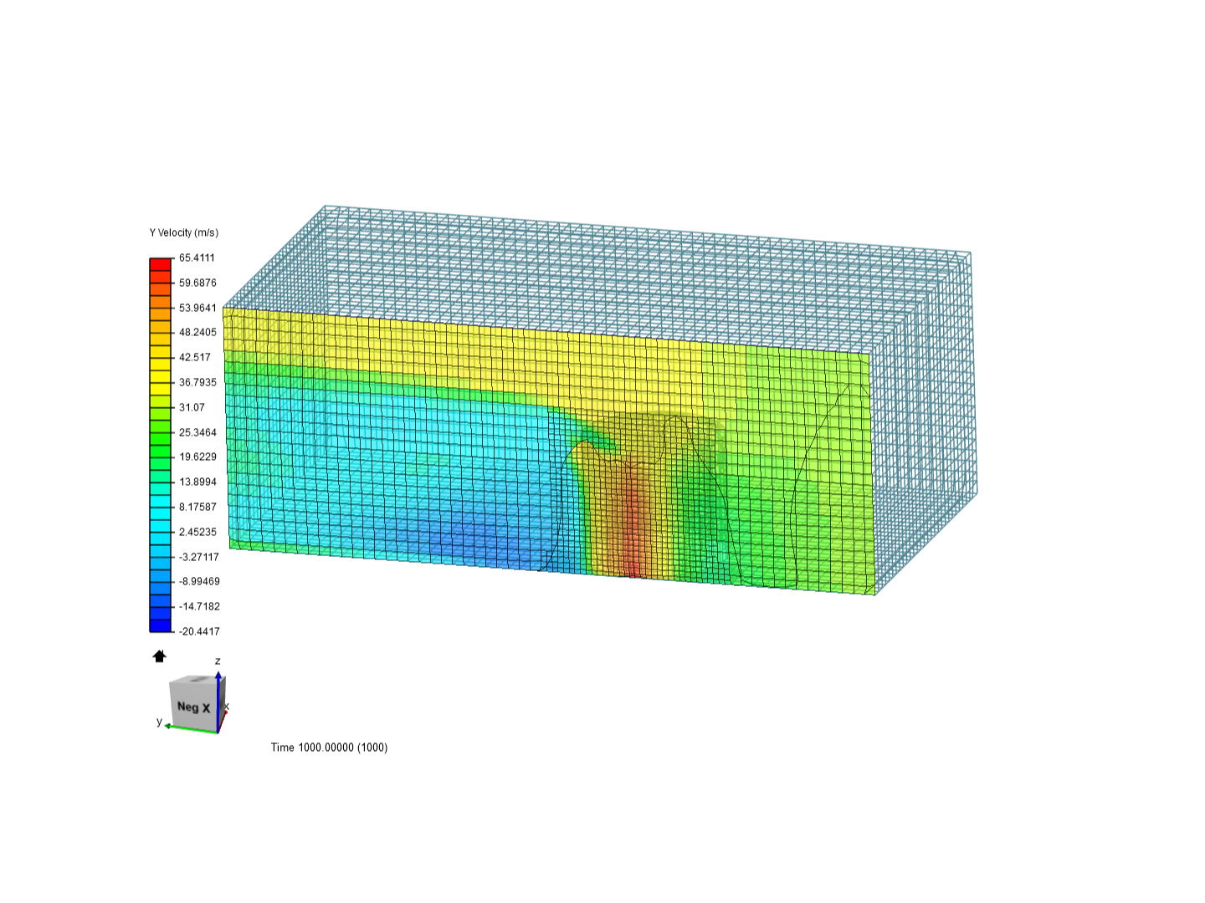Screen dimensions: 1205x903
Task: Click the green Y axis of the triad
Action: click(192, 729)
